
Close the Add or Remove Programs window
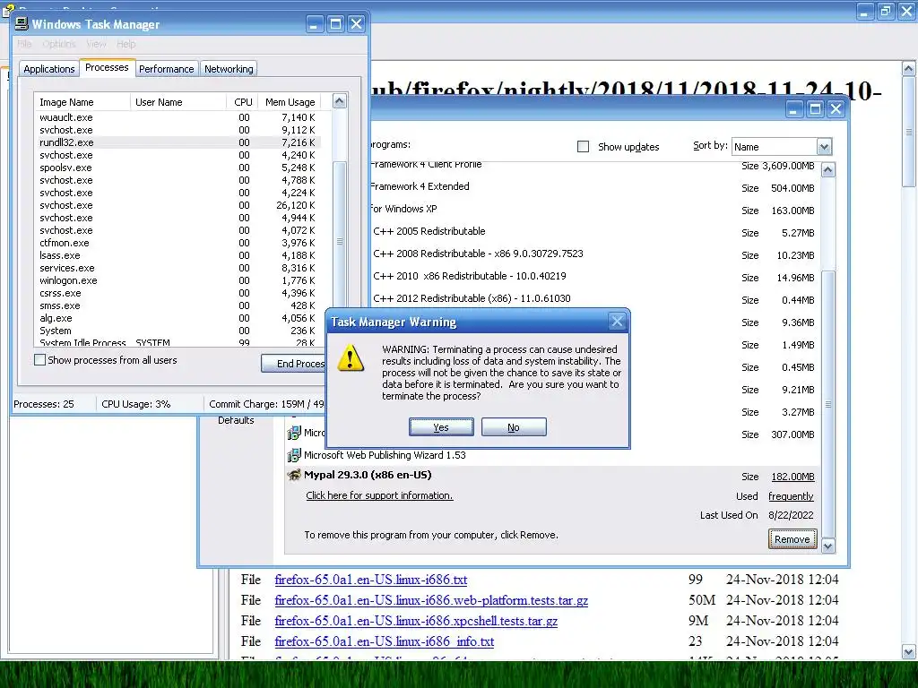click(836, 108)
